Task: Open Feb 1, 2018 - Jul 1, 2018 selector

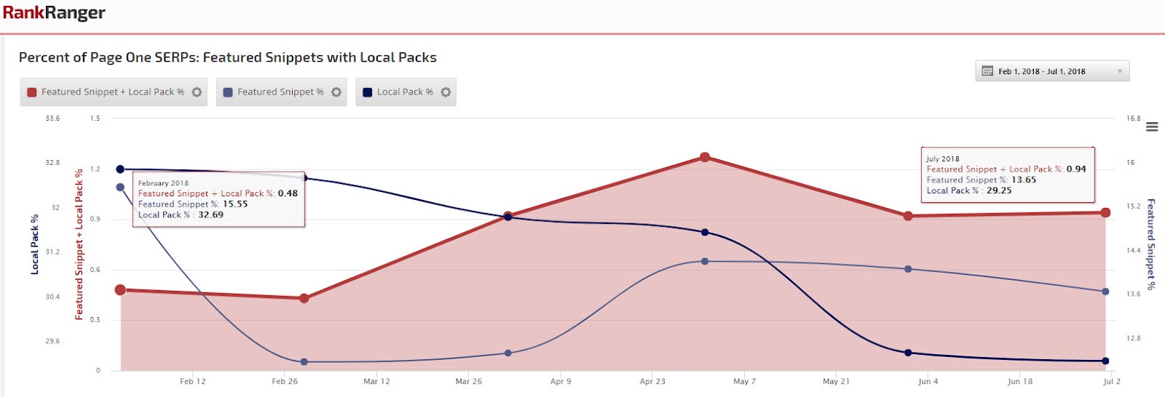Action: [x=1052, y=71]
